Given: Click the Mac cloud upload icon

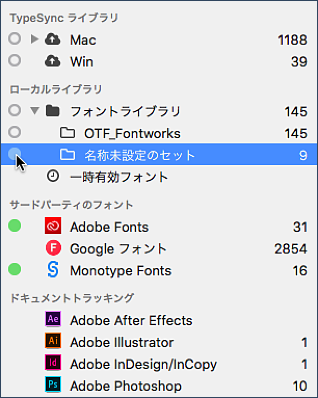Looking at the screenshot, I should (52, 39).
